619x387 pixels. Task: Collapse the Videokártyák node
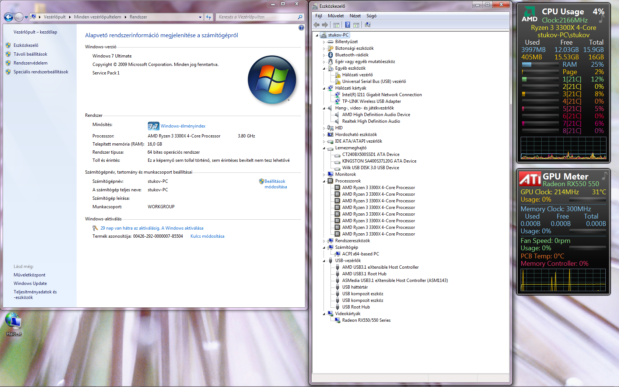point(324,314)
